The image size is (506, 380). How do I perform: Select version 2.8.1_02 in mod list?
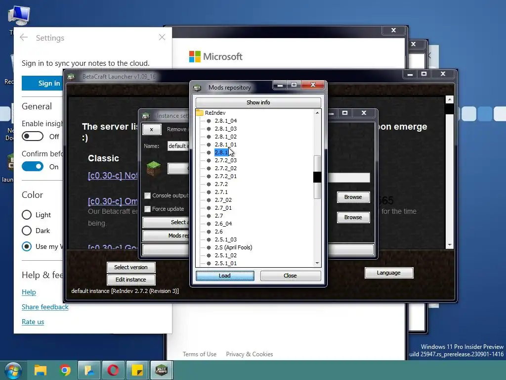pyautogui.click(x=225, y=137)
